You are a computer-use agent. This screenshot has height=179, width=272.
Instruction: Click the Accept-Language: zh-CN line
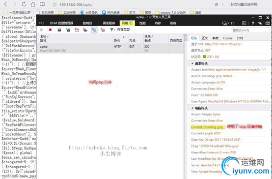[208, 83]
